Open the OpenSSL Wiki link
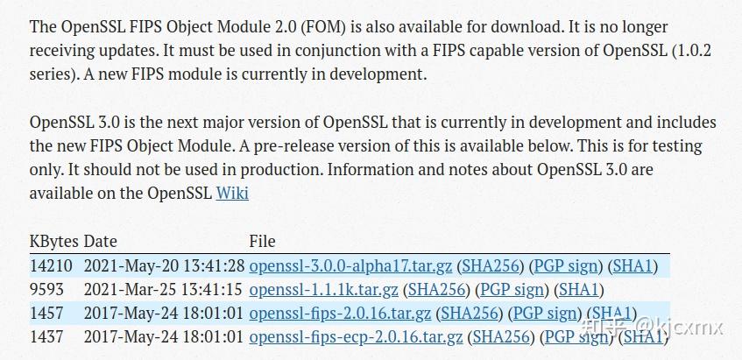The image size is (742, 360). coord(232,193)
